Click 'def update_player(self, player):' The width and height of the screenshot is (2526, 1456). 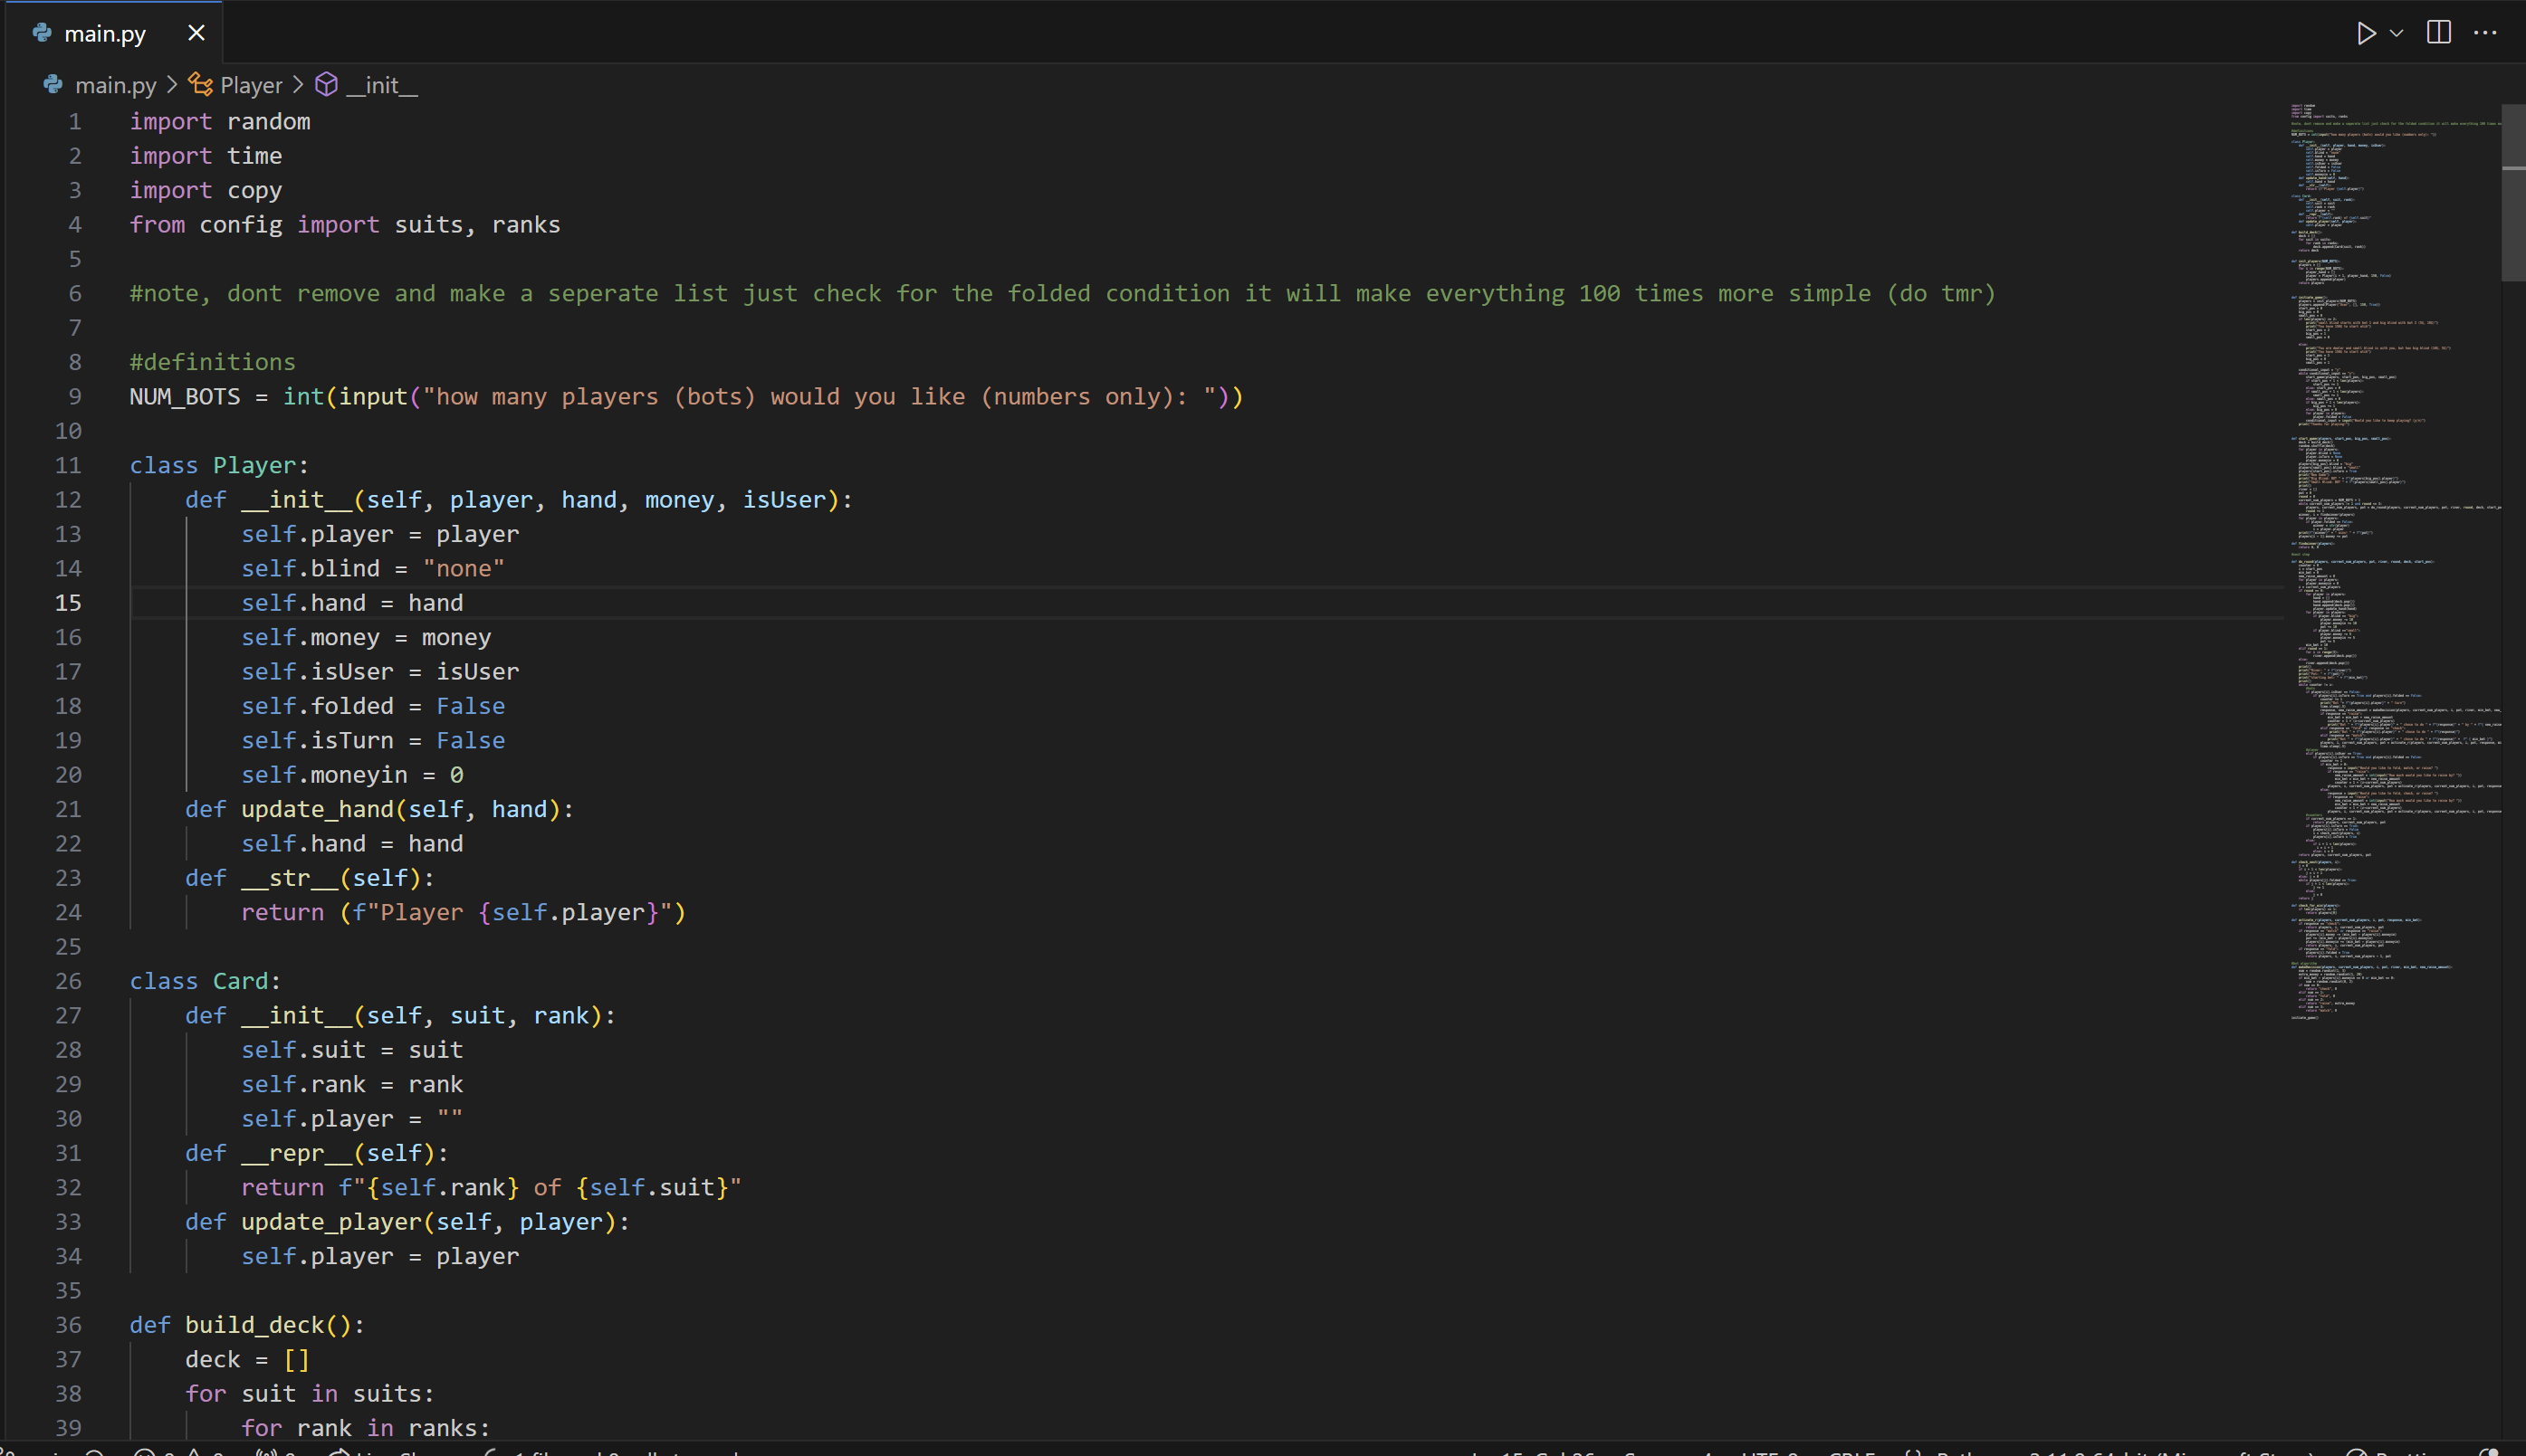tap(408, 1222)
